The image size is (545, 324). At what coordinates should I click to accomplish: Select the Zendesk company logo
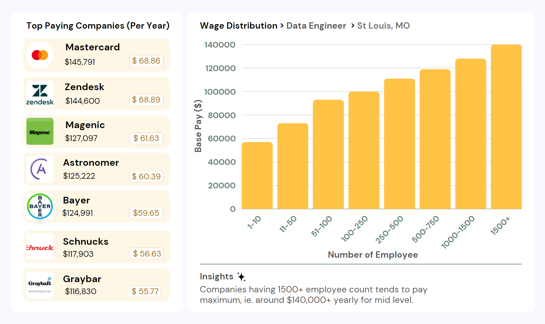[40, 94]
